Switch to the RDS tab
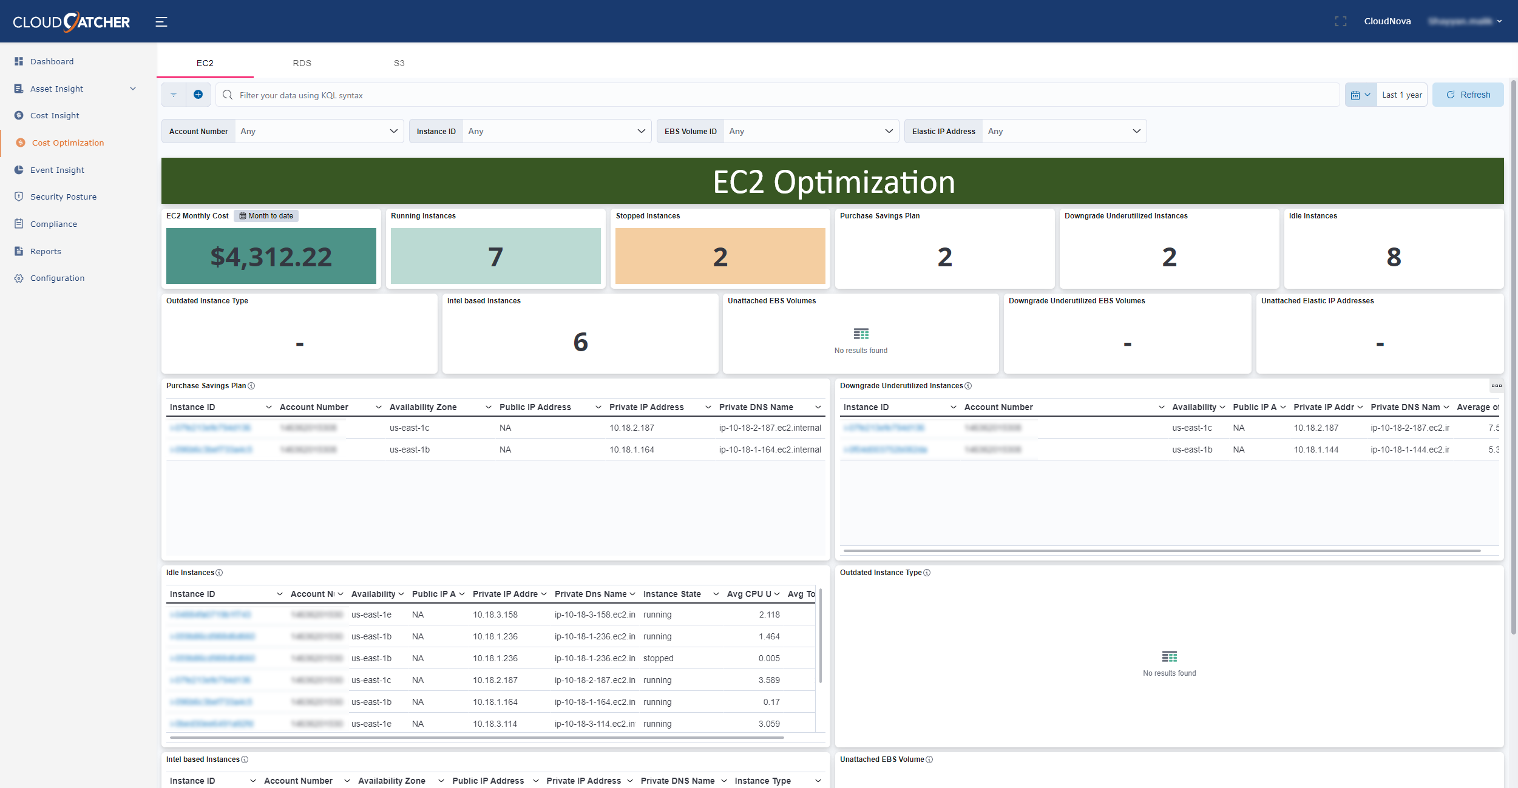Screen dimensions: 1518x788 coord(302,63)
